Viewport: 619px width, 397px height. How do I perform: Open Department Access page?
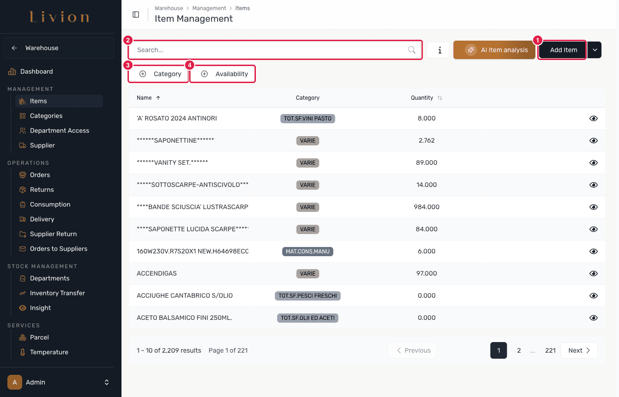click(x=59, y=131)
